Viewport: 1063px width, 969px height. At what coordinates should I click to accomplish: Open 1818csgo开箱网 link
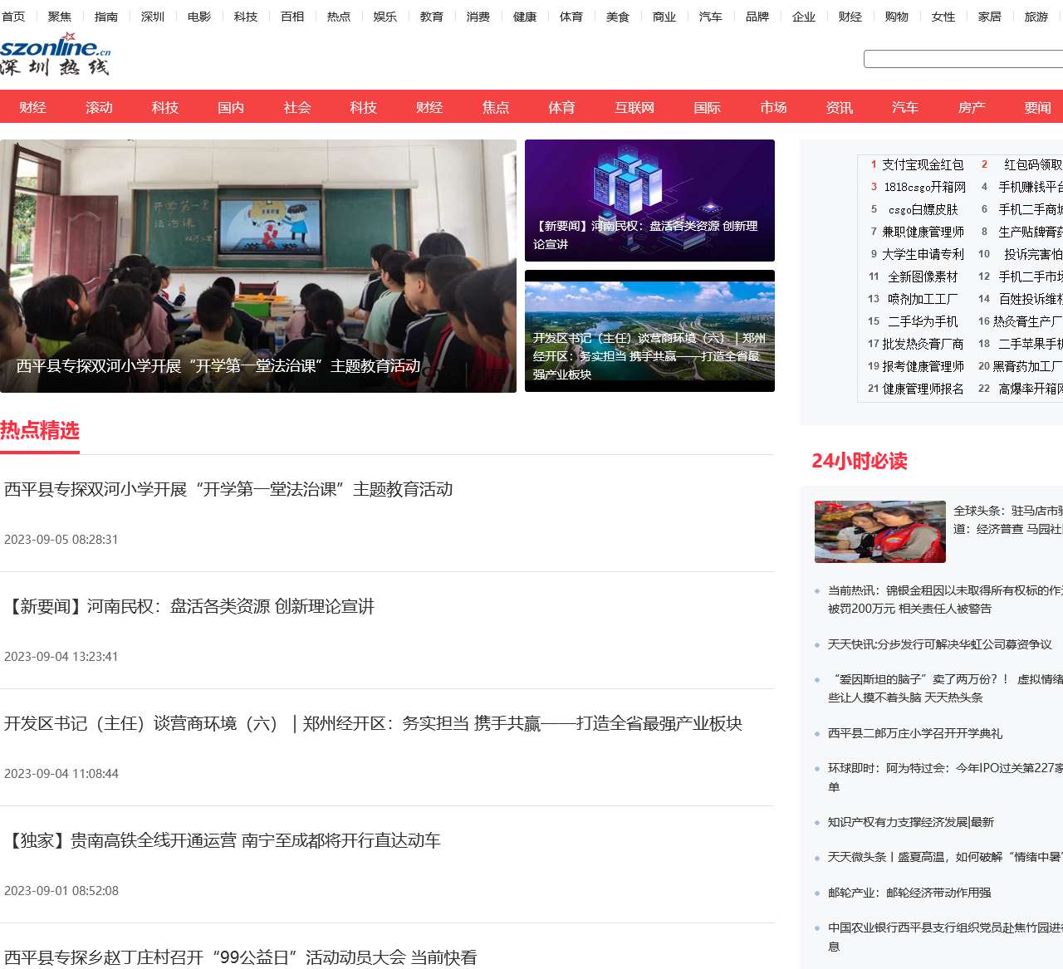pos(925,187)
